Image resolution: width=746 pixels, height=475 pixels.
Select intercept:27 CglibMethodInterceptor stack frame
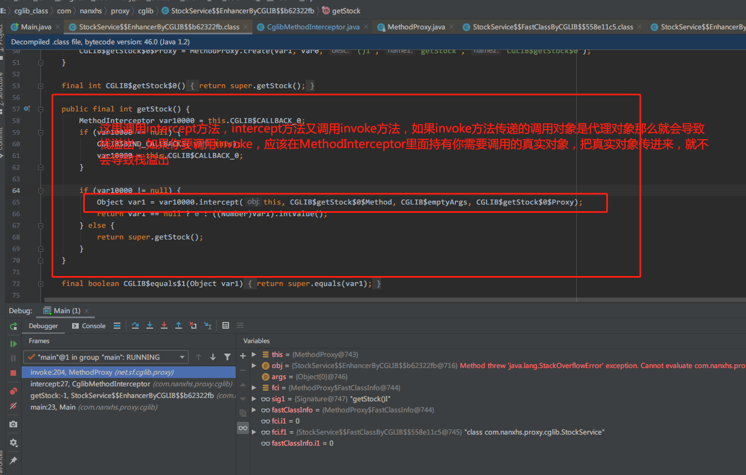tap(90, 384)
